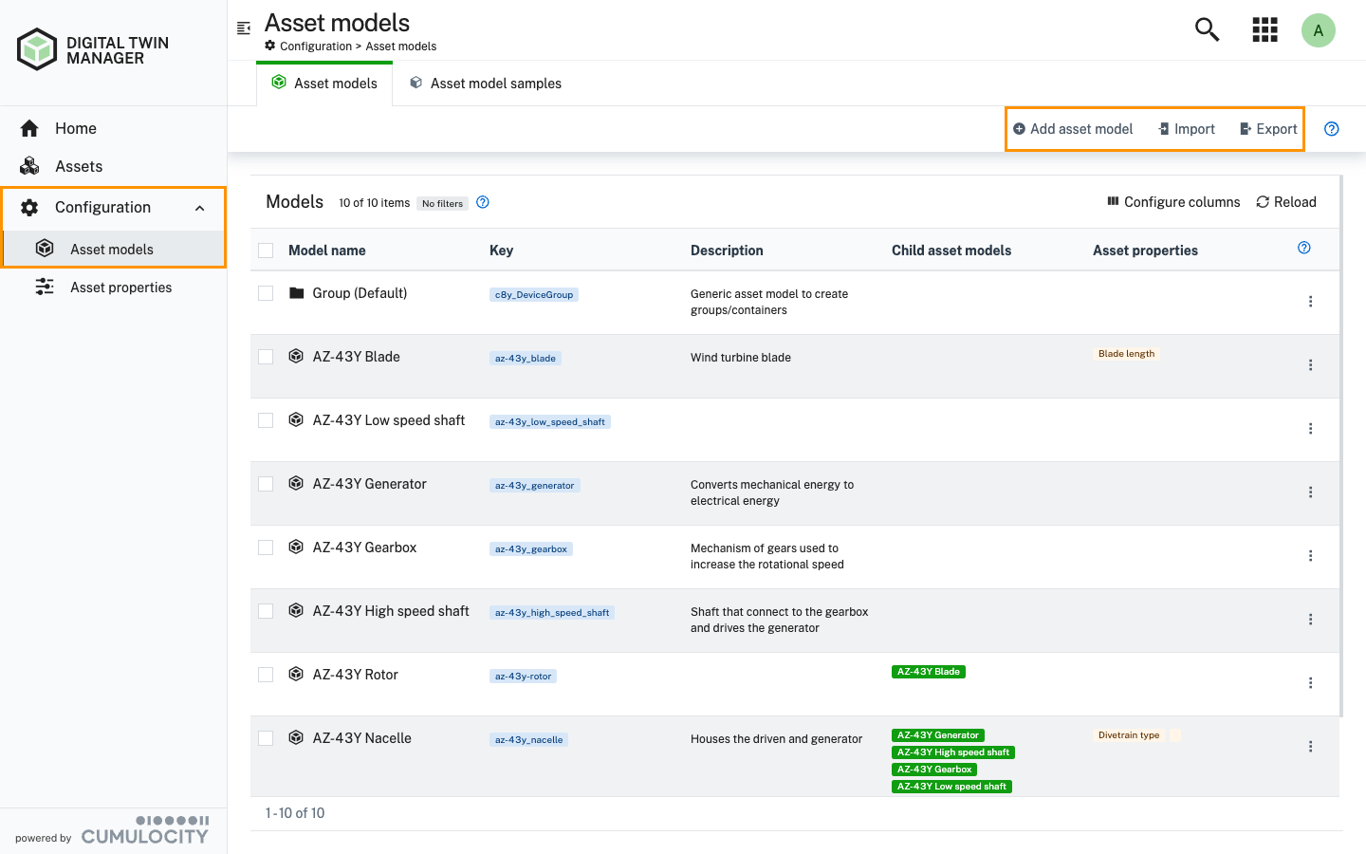
Task: Open global search
Action: pos(1206,29)
